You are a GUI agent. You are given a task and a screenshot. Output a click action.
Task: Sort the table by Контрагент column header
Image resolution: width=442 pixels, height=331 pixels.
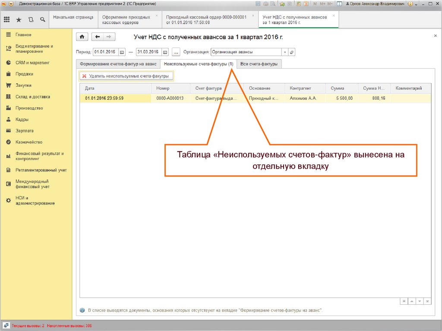300,88
